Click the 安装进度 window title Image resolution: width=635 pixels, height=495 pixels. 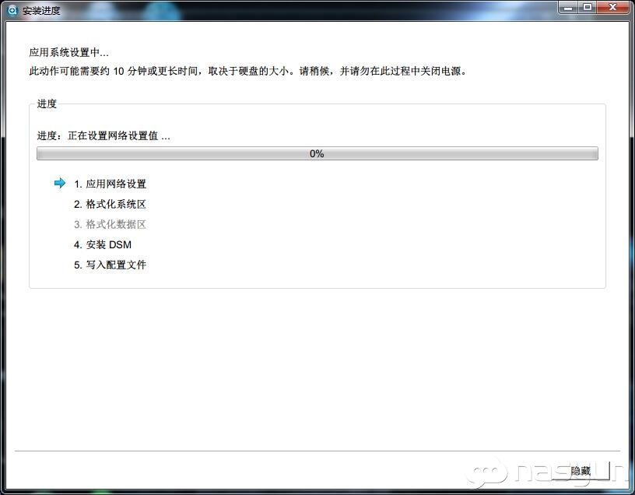tap(41, 11)
